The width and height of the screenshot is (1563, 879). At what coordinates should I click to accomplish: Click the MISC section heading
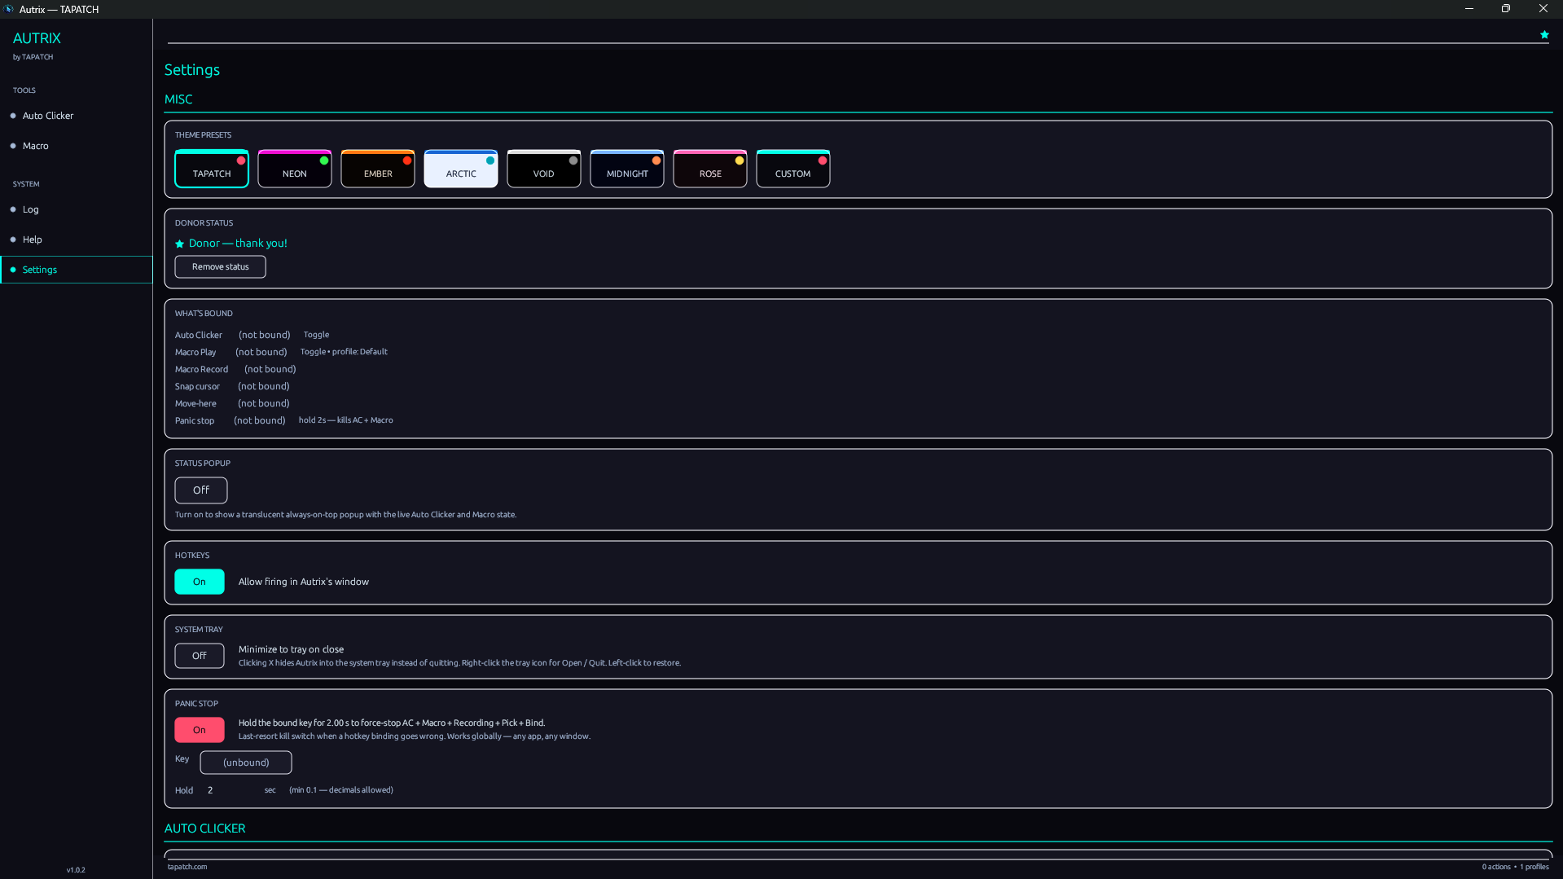[x=178, y=99]
